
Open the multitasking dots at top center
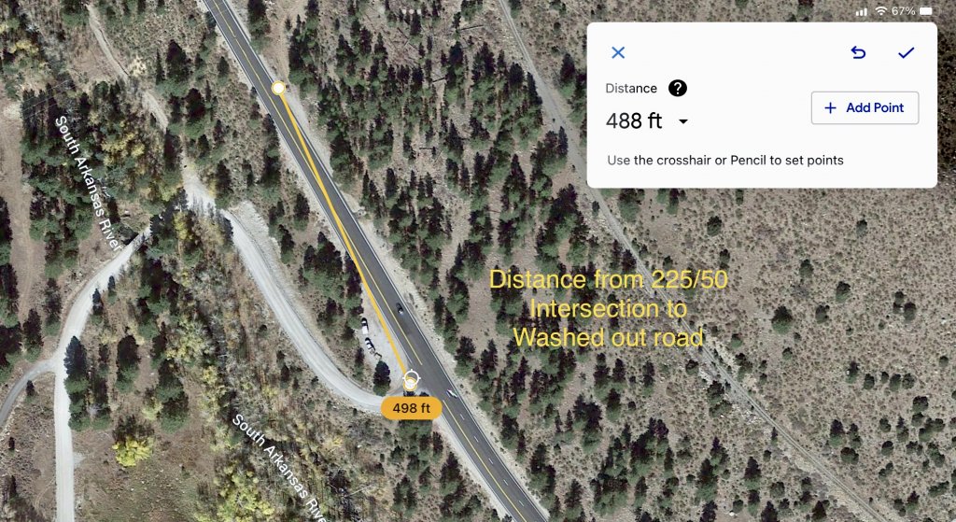(x=411, y=11)
